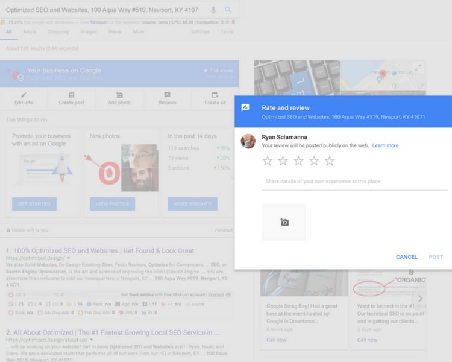Click the '73 views' insight text
Screen dimensions: 452x362
click(178, 158)
